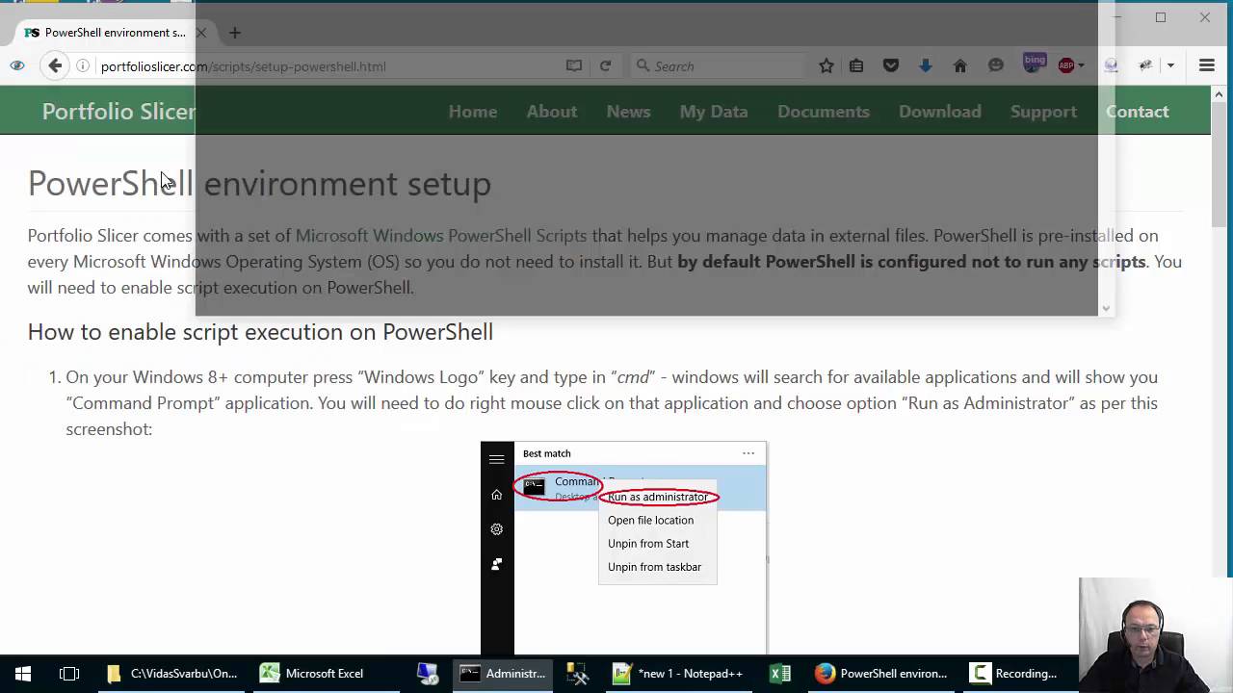Open the Home navigation item
The width and height of the screenshot is (1233, 693).
[473, 112]
